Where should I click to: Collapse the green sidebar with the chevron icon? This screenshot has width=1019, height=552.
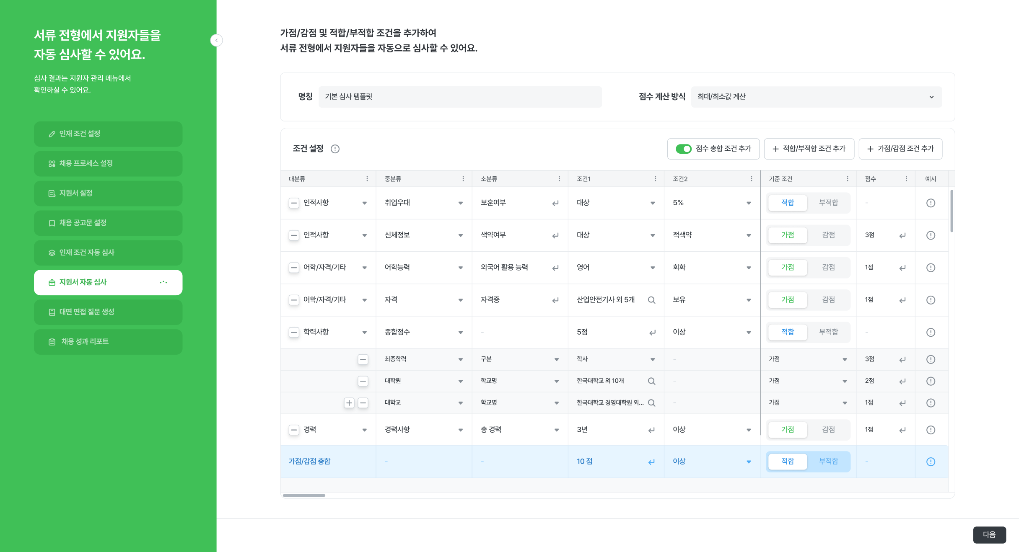coord(217,40)
